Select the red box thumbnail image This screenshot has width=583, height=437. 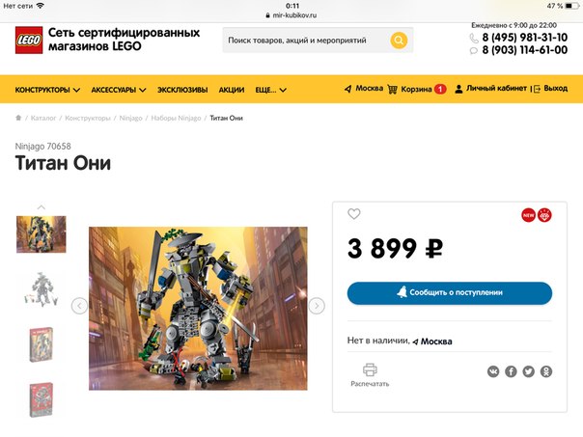[x=42, y=399]
